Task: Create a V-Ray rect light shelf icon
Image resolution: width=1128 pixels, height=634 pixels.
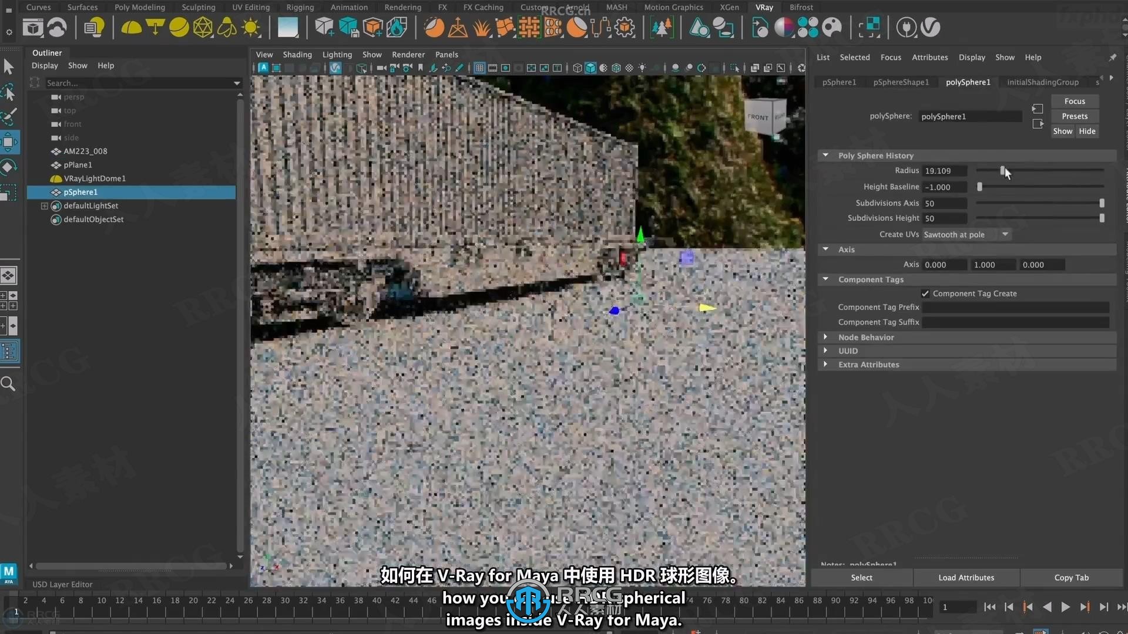Action: click(155, 28)
